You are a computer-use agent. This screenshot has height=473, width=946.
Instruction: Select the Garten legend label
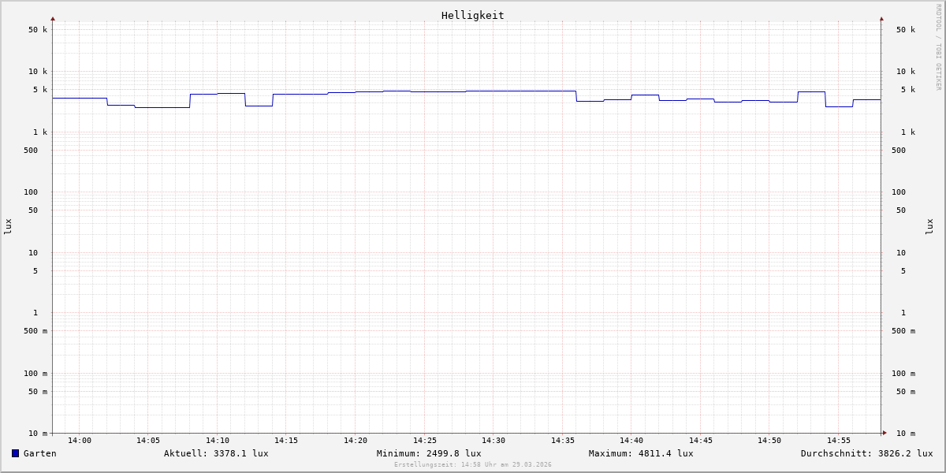click(x=39, y=453)
